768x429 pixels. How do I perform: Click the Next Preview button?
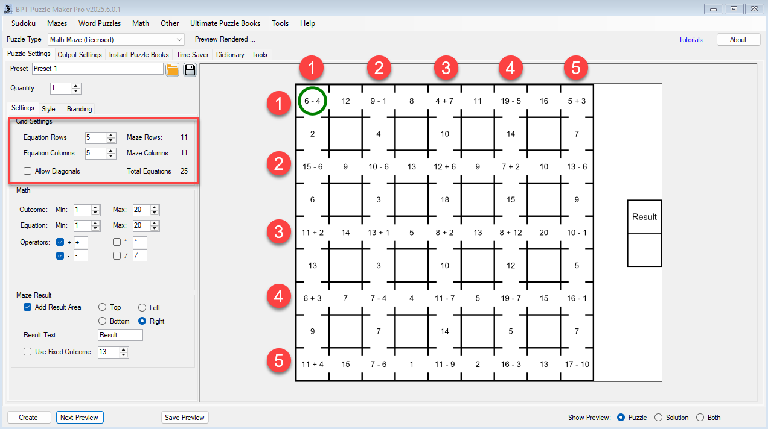[x=79, y=418]
